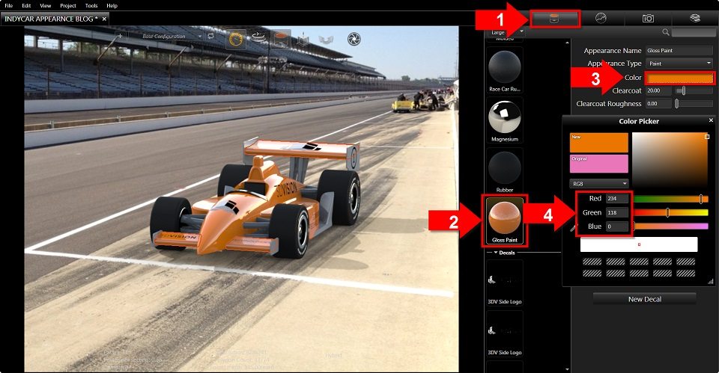This screenshot has height=373, width=719.
Task: Open the Edit menu
Action: pyautogui.click(x=27, y=5)
